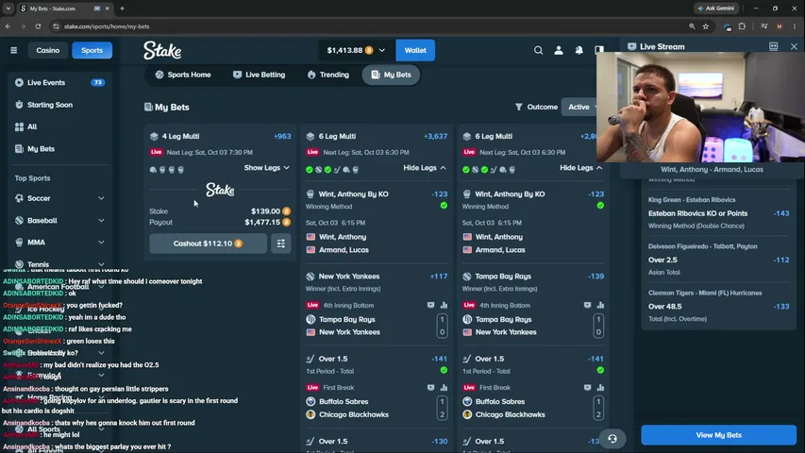805x453 pixels.
Task: Click the browser back arrow
Action: pos(8,26)
